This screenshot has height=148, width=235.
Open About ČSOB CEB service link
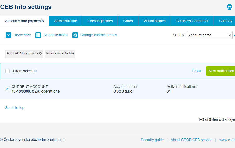point(191,140)
